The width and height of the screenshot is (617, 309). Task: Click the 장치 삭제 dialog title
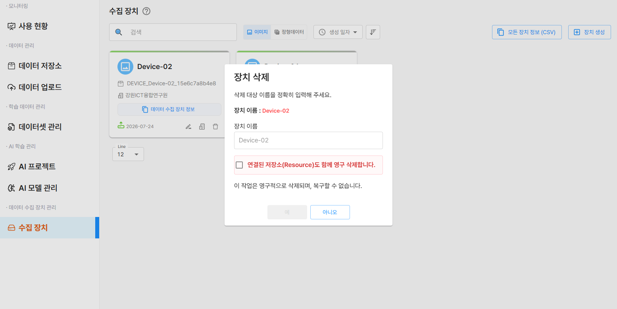(252, 77)
